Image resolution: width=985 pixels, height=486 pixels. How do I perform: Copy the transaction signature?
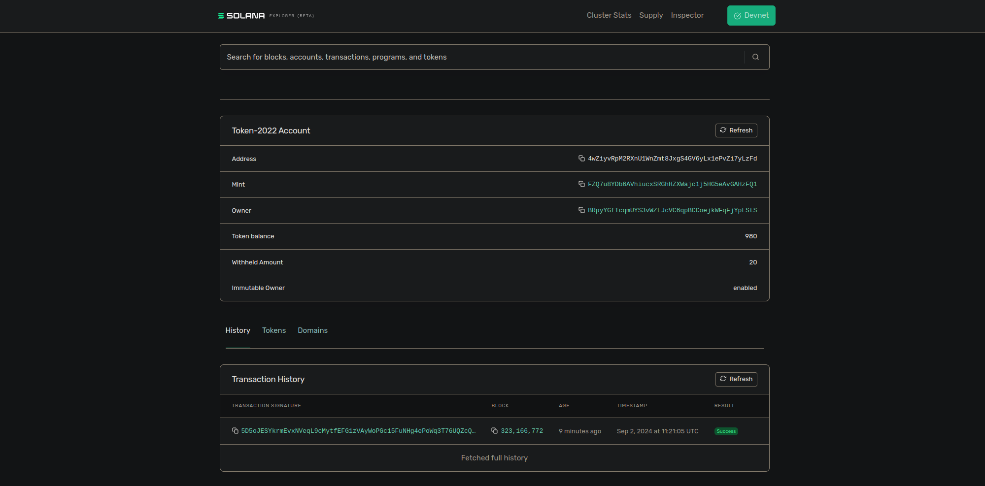click(x=235, y=431)
